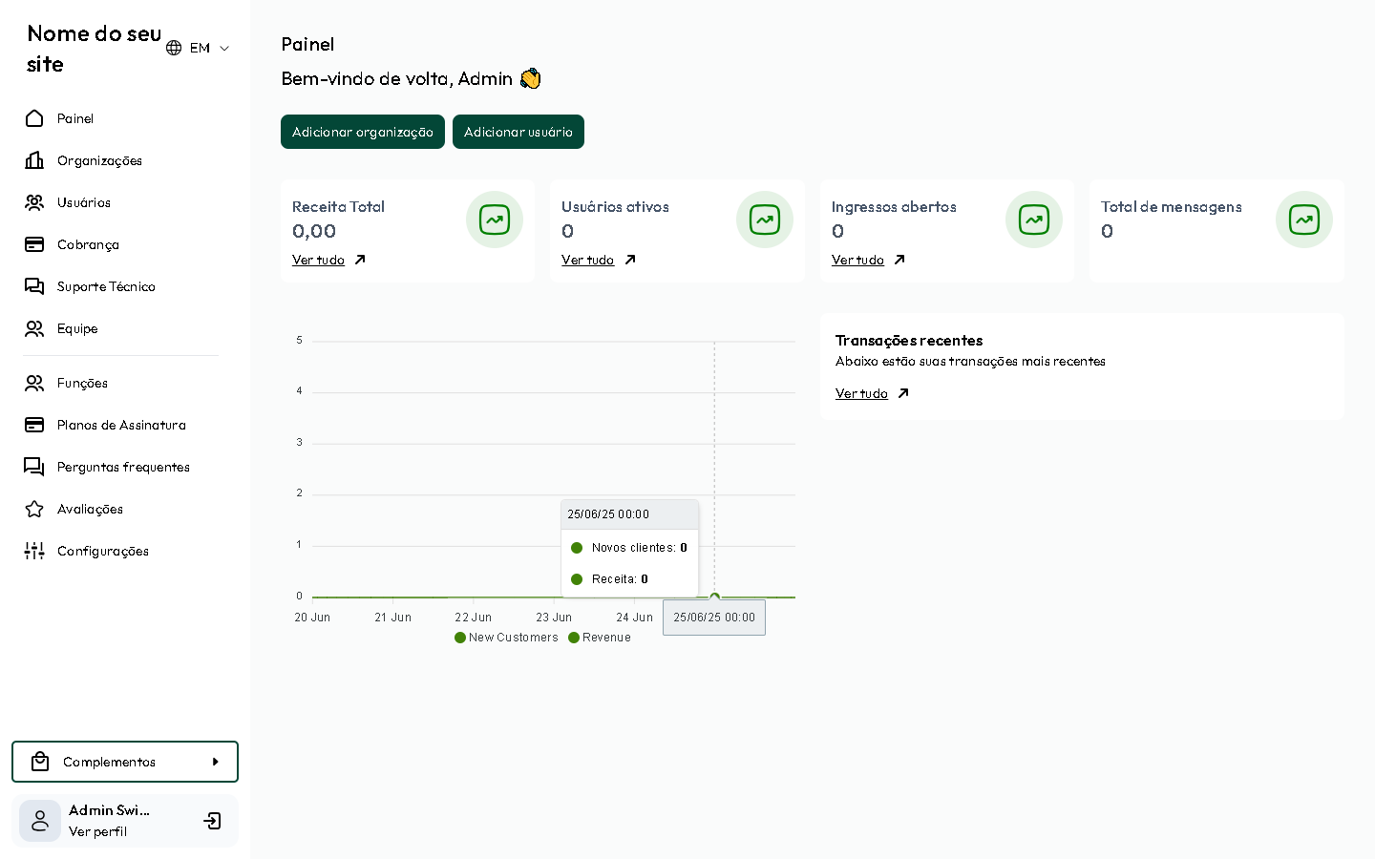Viewport: 1375px width, 859px height.
Task: Click the Receita Total trend icon
Action: point(495,220)
